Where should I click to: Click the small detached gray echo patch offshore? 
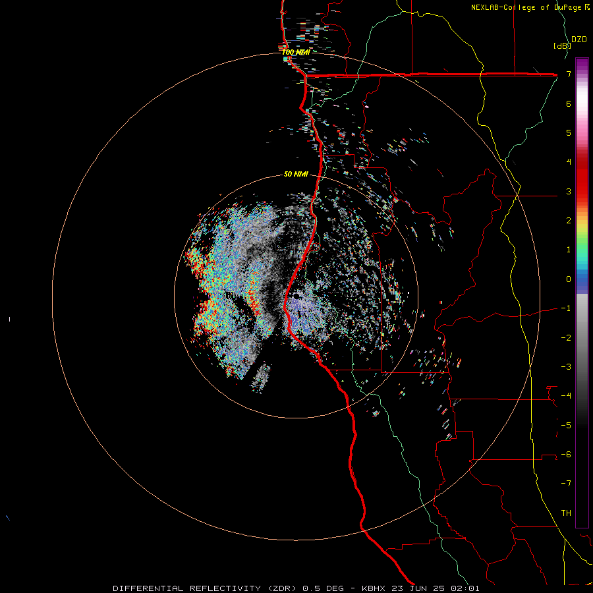(x=262, y=377)
